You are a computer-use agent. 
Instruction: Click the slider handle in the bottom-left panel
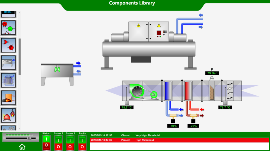click(29, 138)
